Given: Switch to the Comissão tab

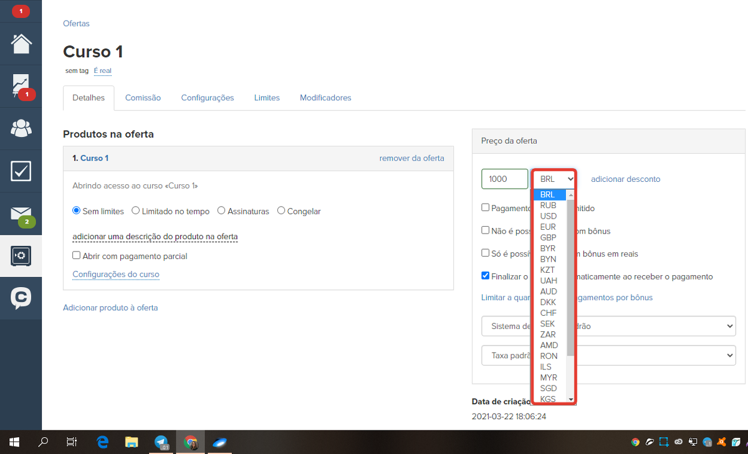Looking at the screenshot, I should click(x=143, y=98).
